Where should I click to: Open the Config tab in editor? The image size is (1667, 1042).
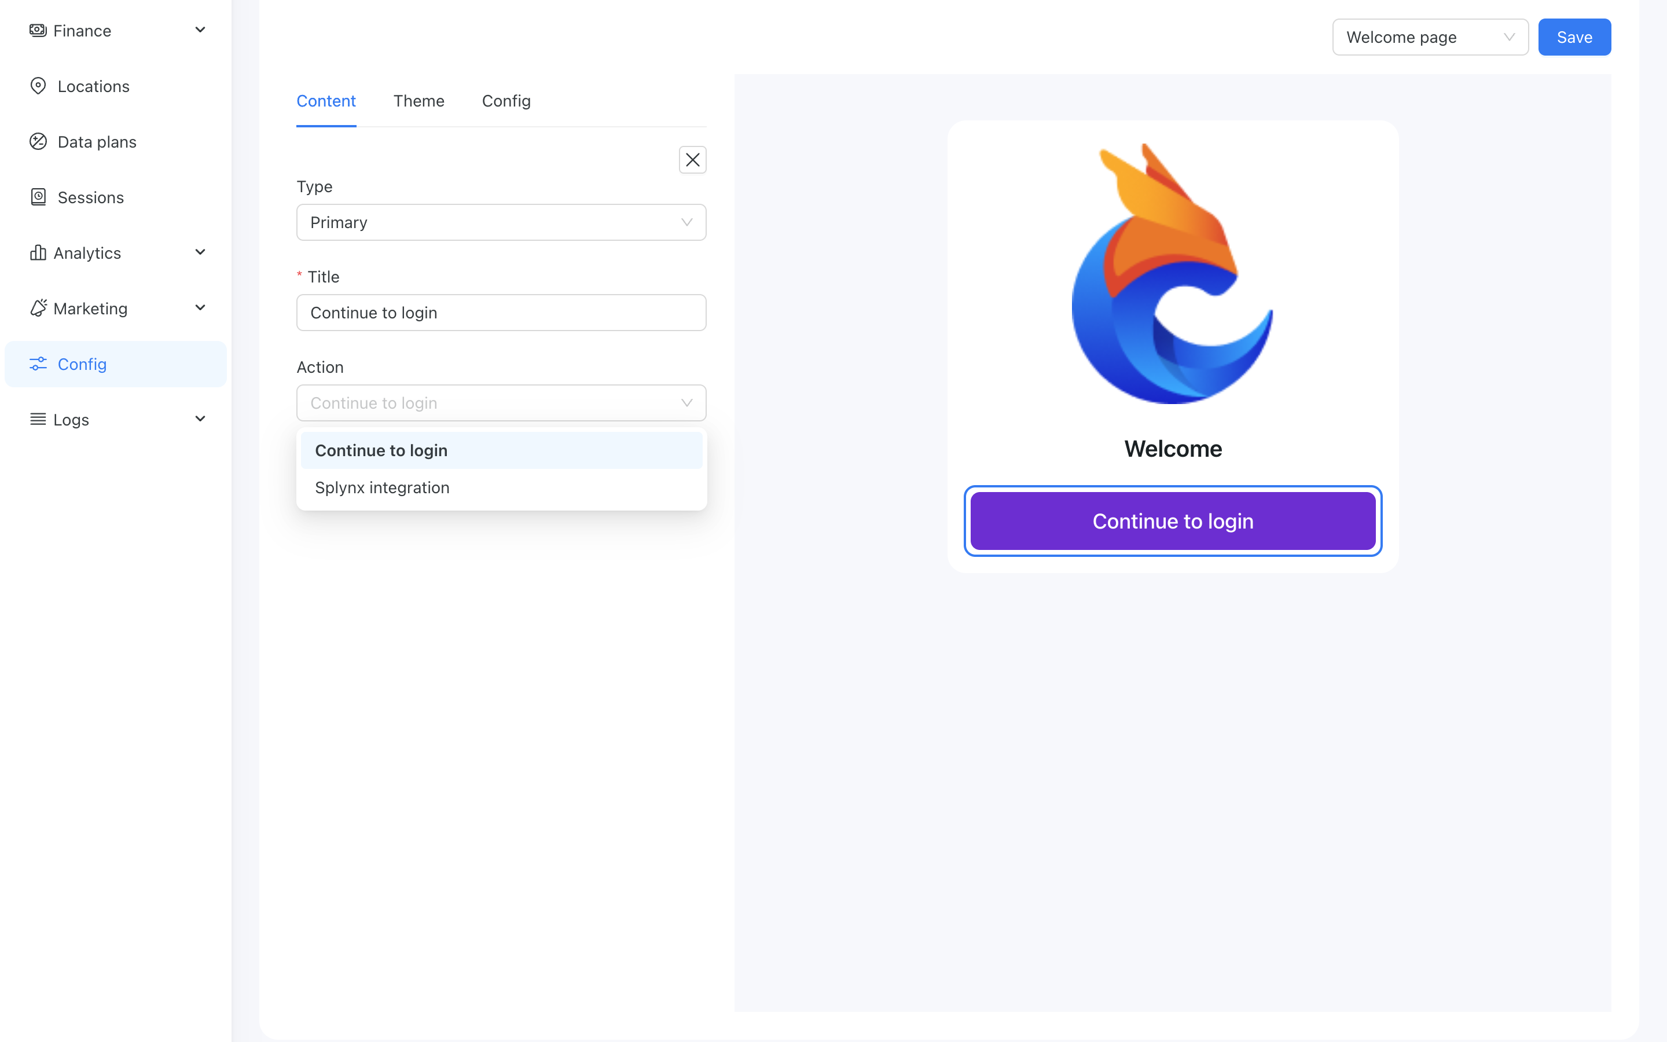pyautogui.click(x=506, y=101)
